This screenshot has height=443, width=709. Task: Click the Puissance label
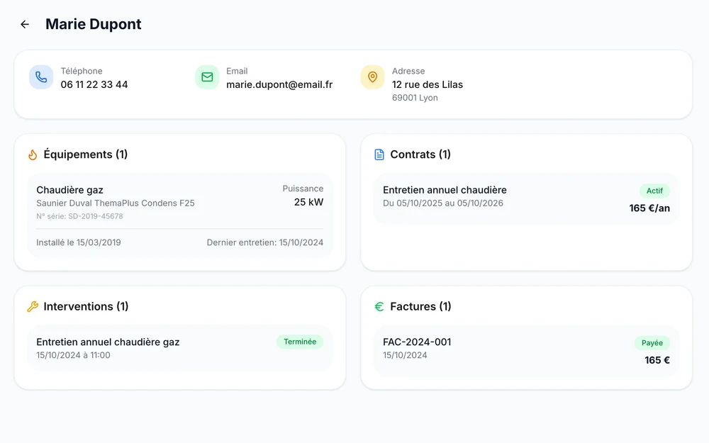pos(303,189)
